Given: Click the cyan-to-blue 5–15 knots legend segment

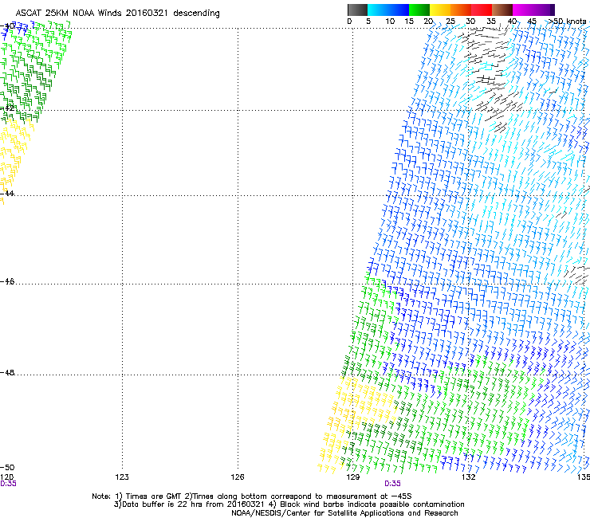Looking at the screenshot, I should [x=388, y=10].
